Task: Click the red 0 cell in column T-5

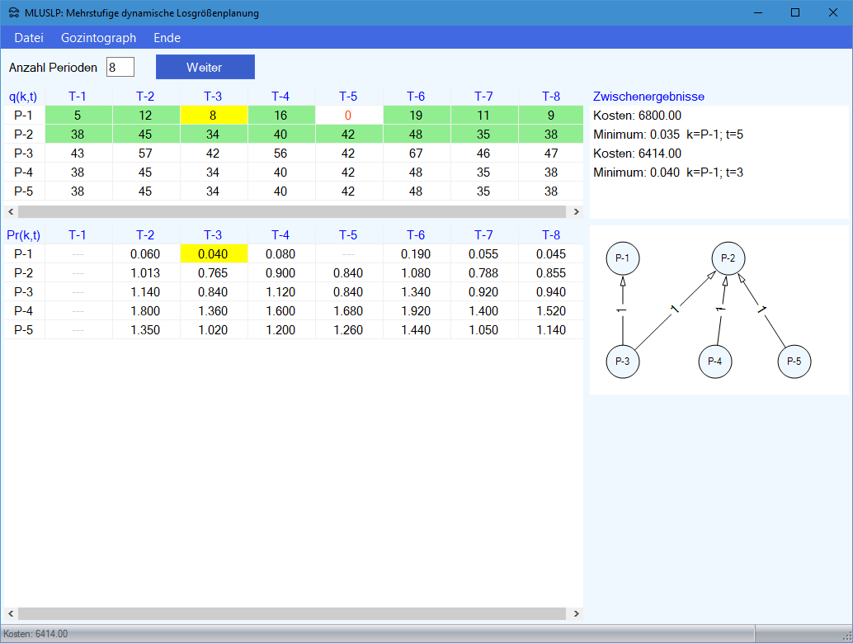Action: 348,116
